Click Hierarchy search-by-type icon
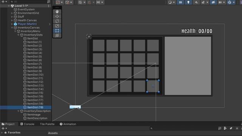Image resolution: width=242 pixels, height=136 pixels. tap(49, 2)
